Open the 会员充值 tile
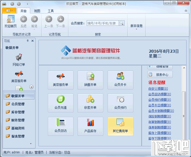Image resolution: width=191 pixels, height=157 pixels. pos(61,103)
